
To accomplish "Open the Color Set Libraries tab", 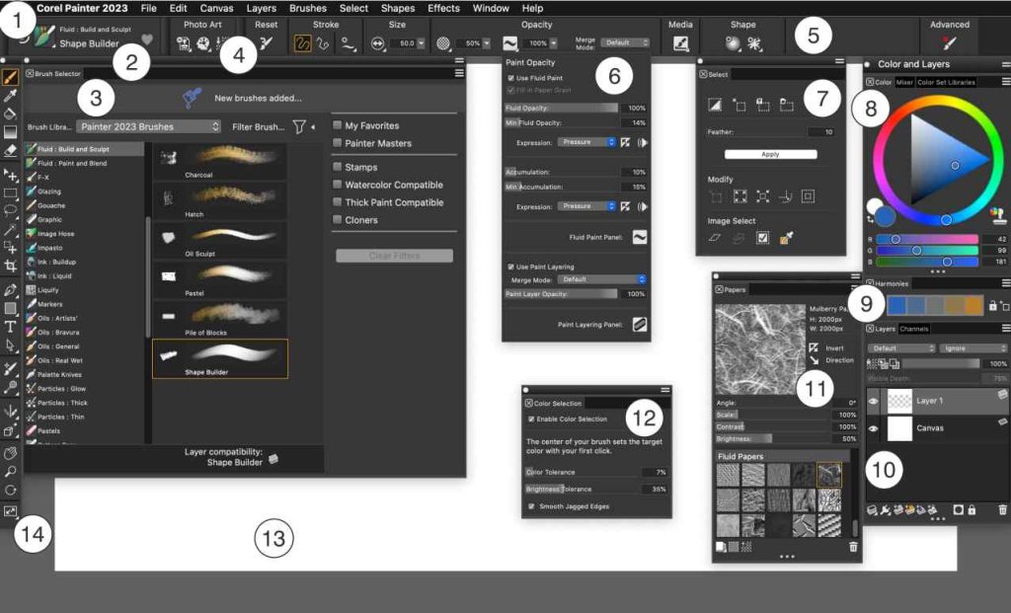I will point(947,83).
